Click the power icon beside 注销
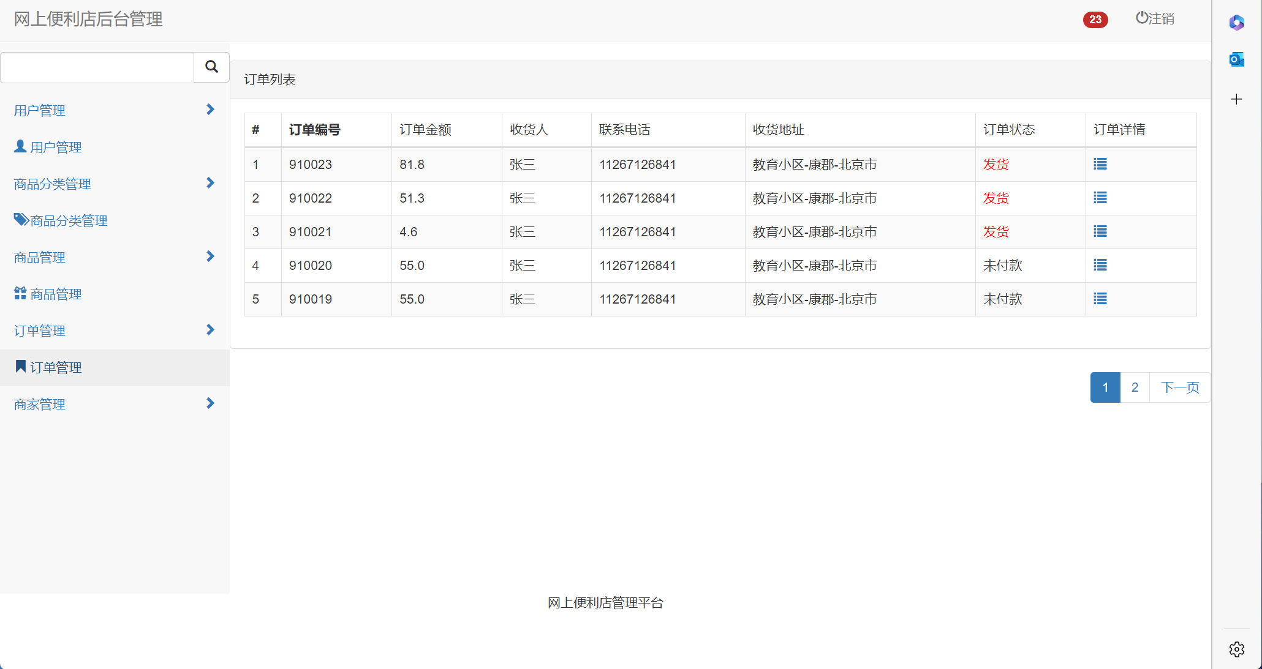The image size is (1262, 669). point(1141,18)
